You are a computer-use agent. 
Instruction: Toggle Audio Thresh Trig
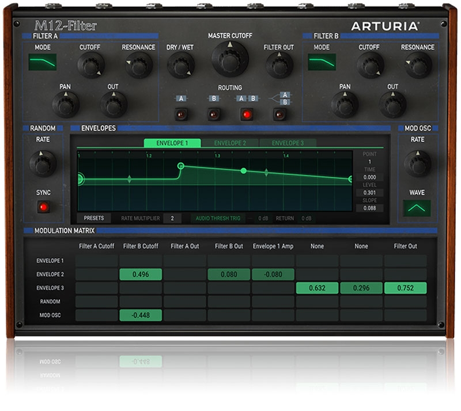(218, 218)
